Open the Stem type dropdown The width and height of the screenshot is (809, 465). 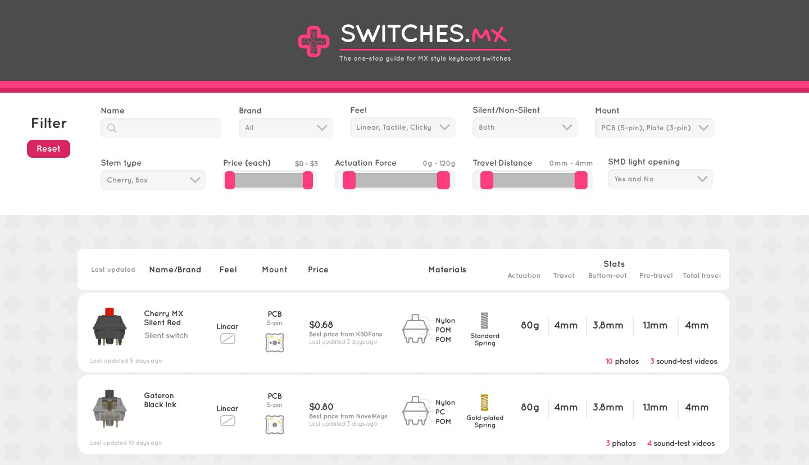(153, 180)
